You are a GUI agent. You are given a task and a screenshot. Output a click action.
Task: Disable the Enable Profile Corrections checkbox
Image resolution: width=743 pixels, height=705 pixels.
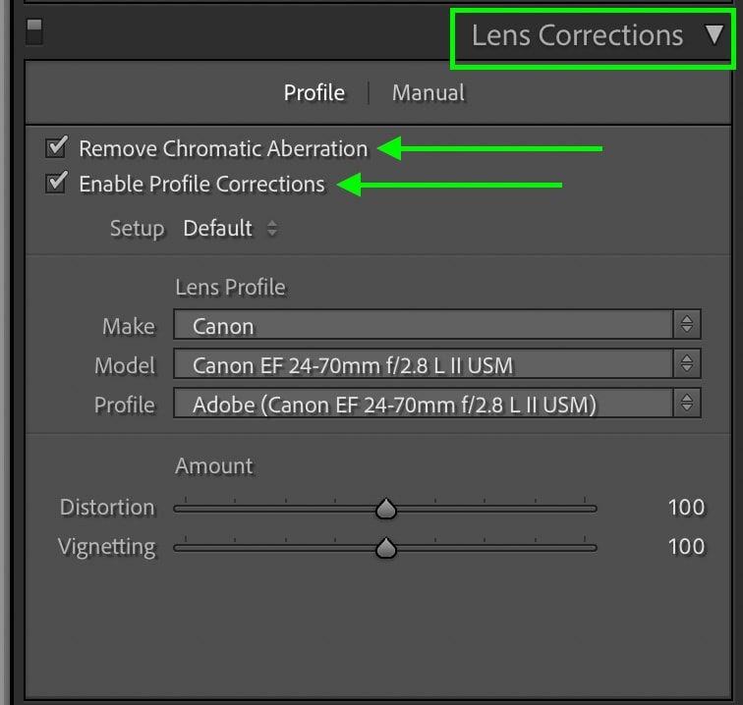click(56, 183)
